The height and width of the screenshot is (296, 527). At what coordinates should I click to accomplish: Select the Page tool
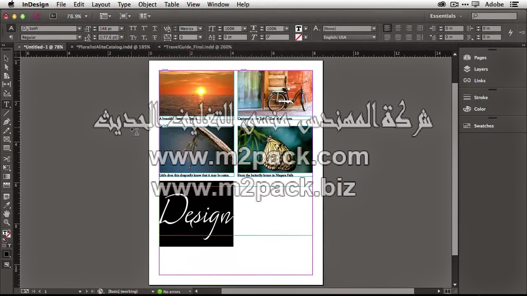[7, 76]
